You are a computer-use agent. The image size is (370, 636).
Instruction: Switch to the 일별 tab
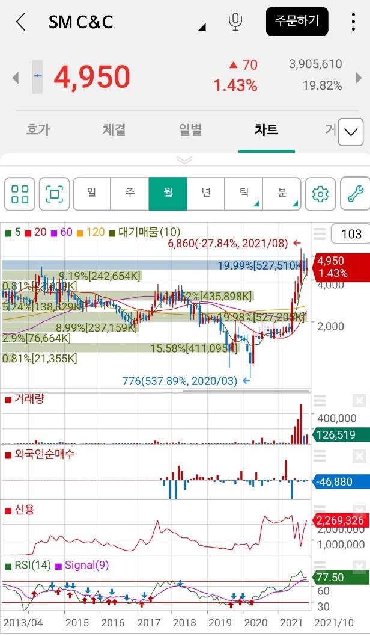(x=190, y=130)
